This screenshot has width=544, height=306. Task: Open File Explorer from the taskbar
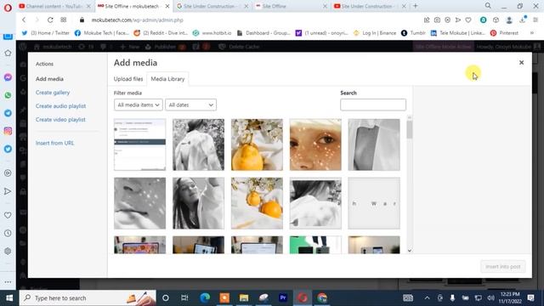coord(244,297)
